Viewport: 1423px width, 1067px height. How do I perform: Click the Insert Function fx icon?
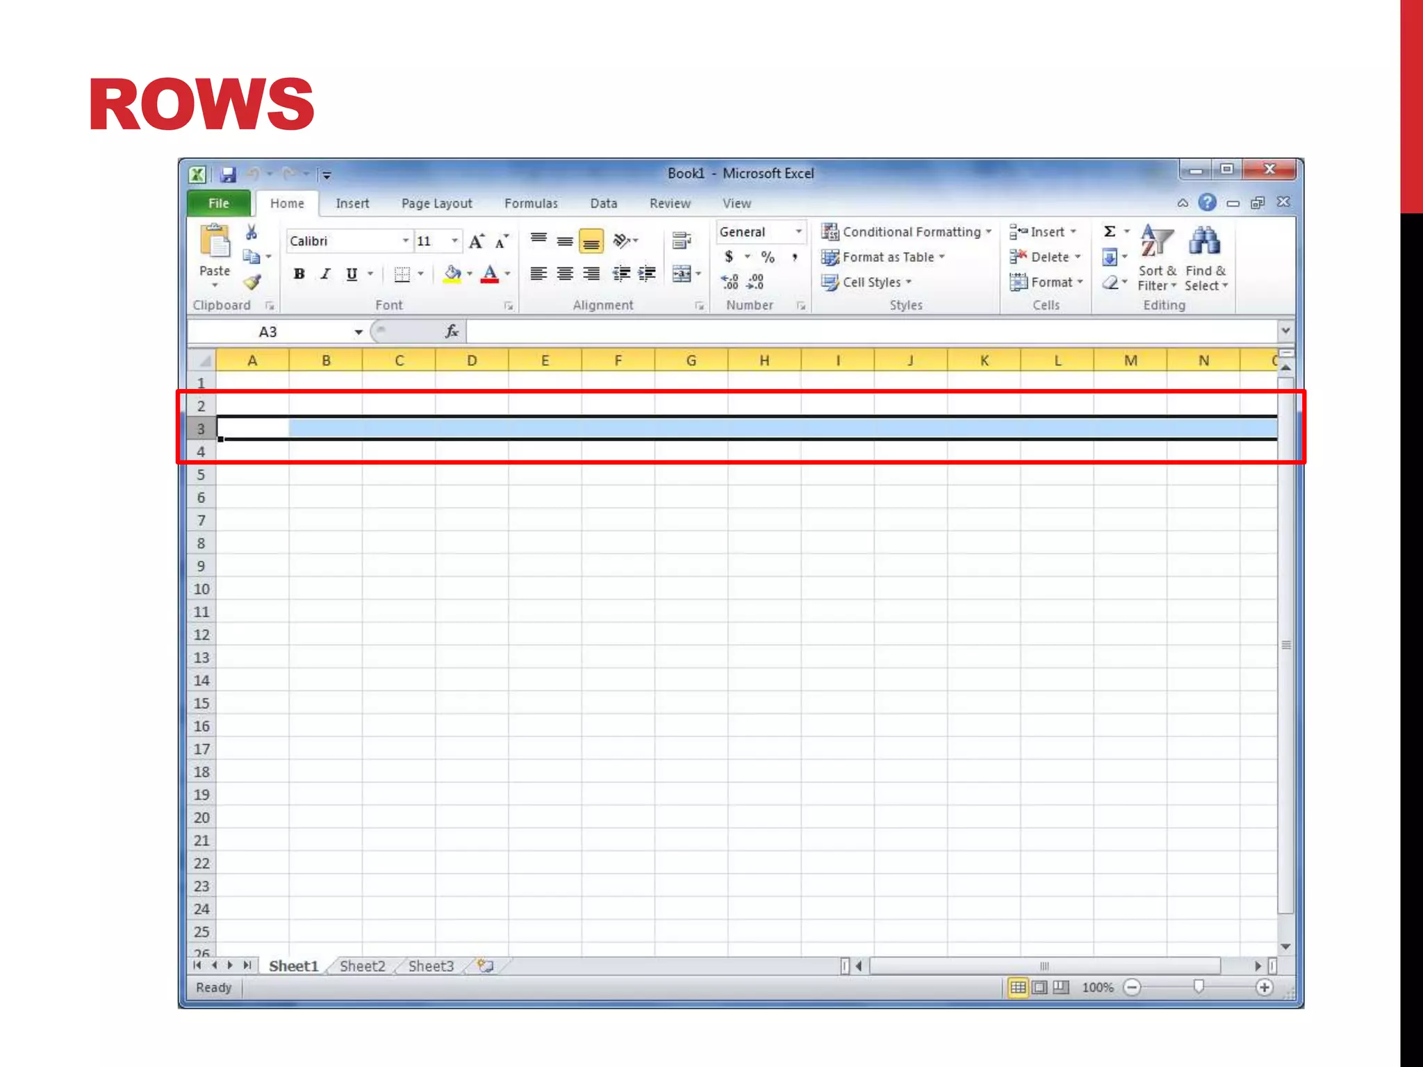tap(452, 331)
